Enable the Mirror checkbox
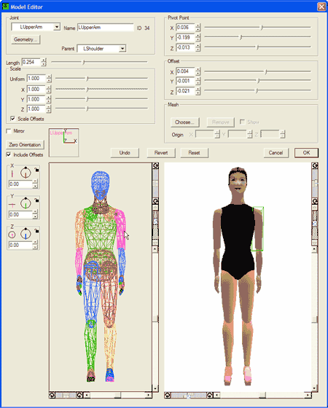This screenshot has height=408, width=328. [x=9, y=131]
